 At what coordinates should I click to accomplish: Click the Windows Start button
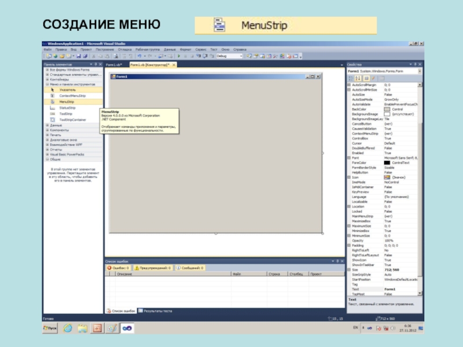click(51, 328)
